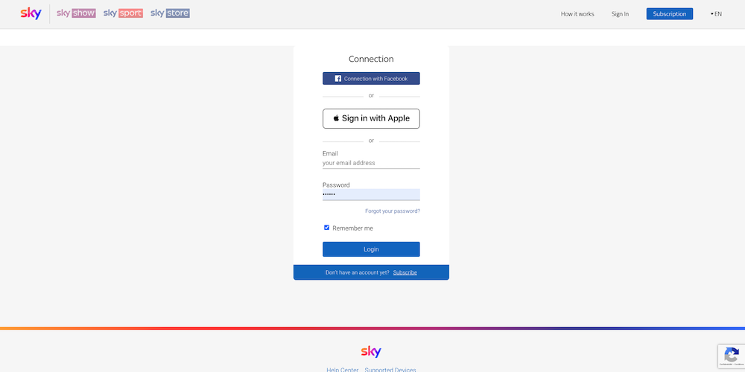This screenshot has width=745, height=372.
Task: Open the Sky Show logo link
Action: (x=76, y=13)
